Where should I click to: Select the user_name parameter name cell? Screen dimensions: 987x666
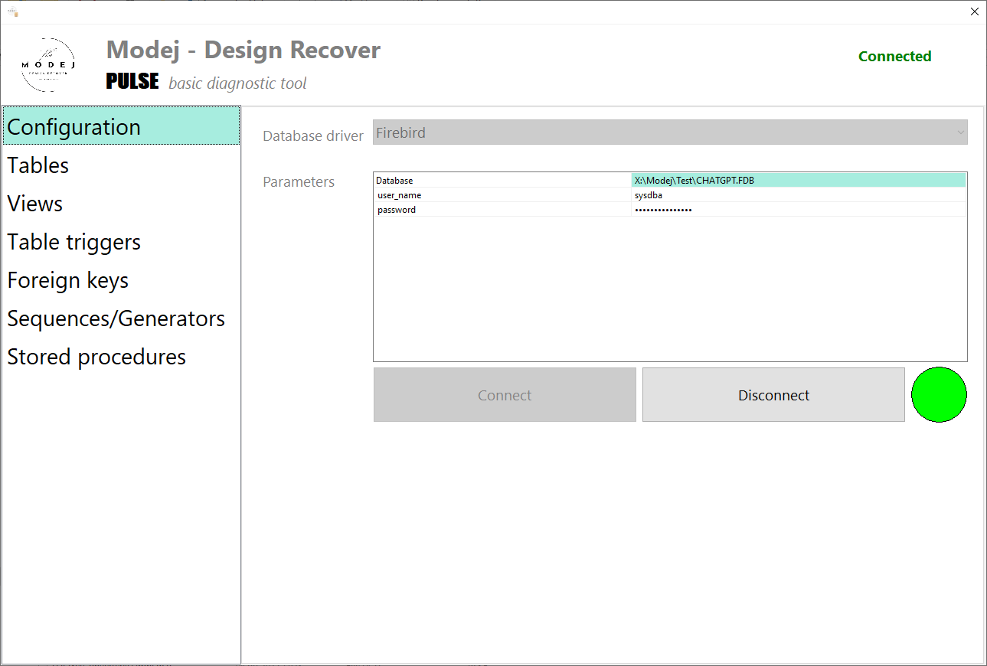[502, 195]
